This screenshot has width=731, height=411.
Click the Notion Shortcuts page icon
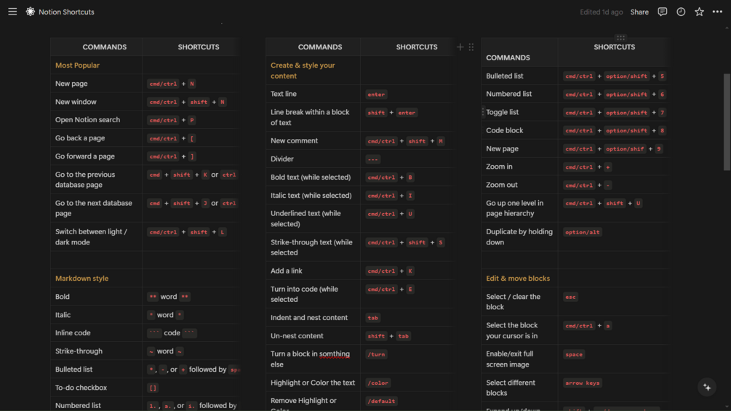point(31,12)
